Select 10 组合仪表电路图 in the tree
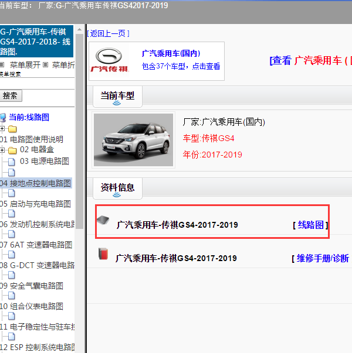This screenshot has width=352, height=353. [x=32, y=306]
